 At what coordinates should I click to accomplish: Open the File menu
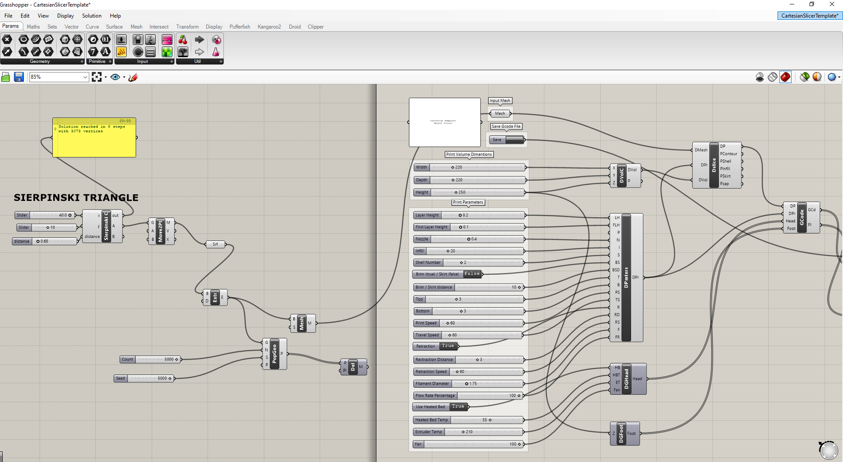[x=8, y=16]
